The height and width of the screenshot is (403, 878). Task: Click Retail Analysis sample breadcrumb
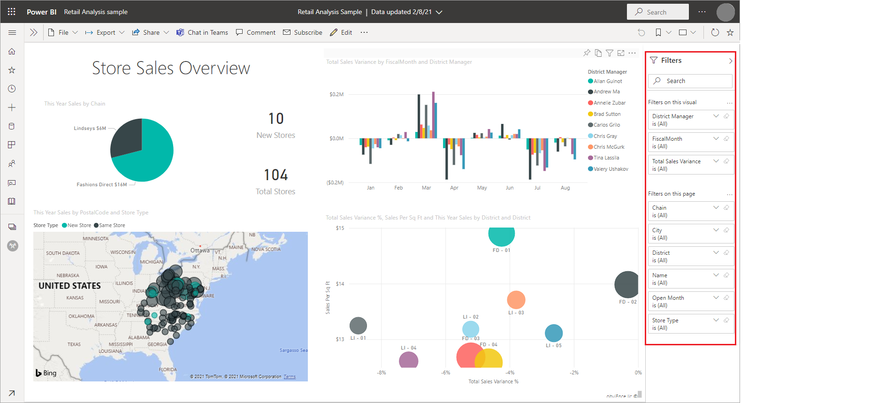(96, 12)
